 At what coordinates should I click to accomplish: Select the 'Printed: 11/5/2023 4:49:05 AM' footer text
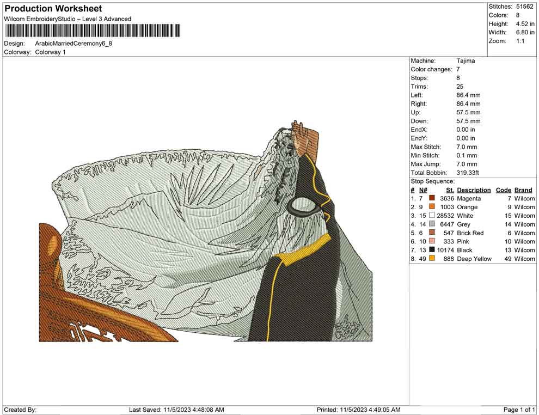coord(359,410)
